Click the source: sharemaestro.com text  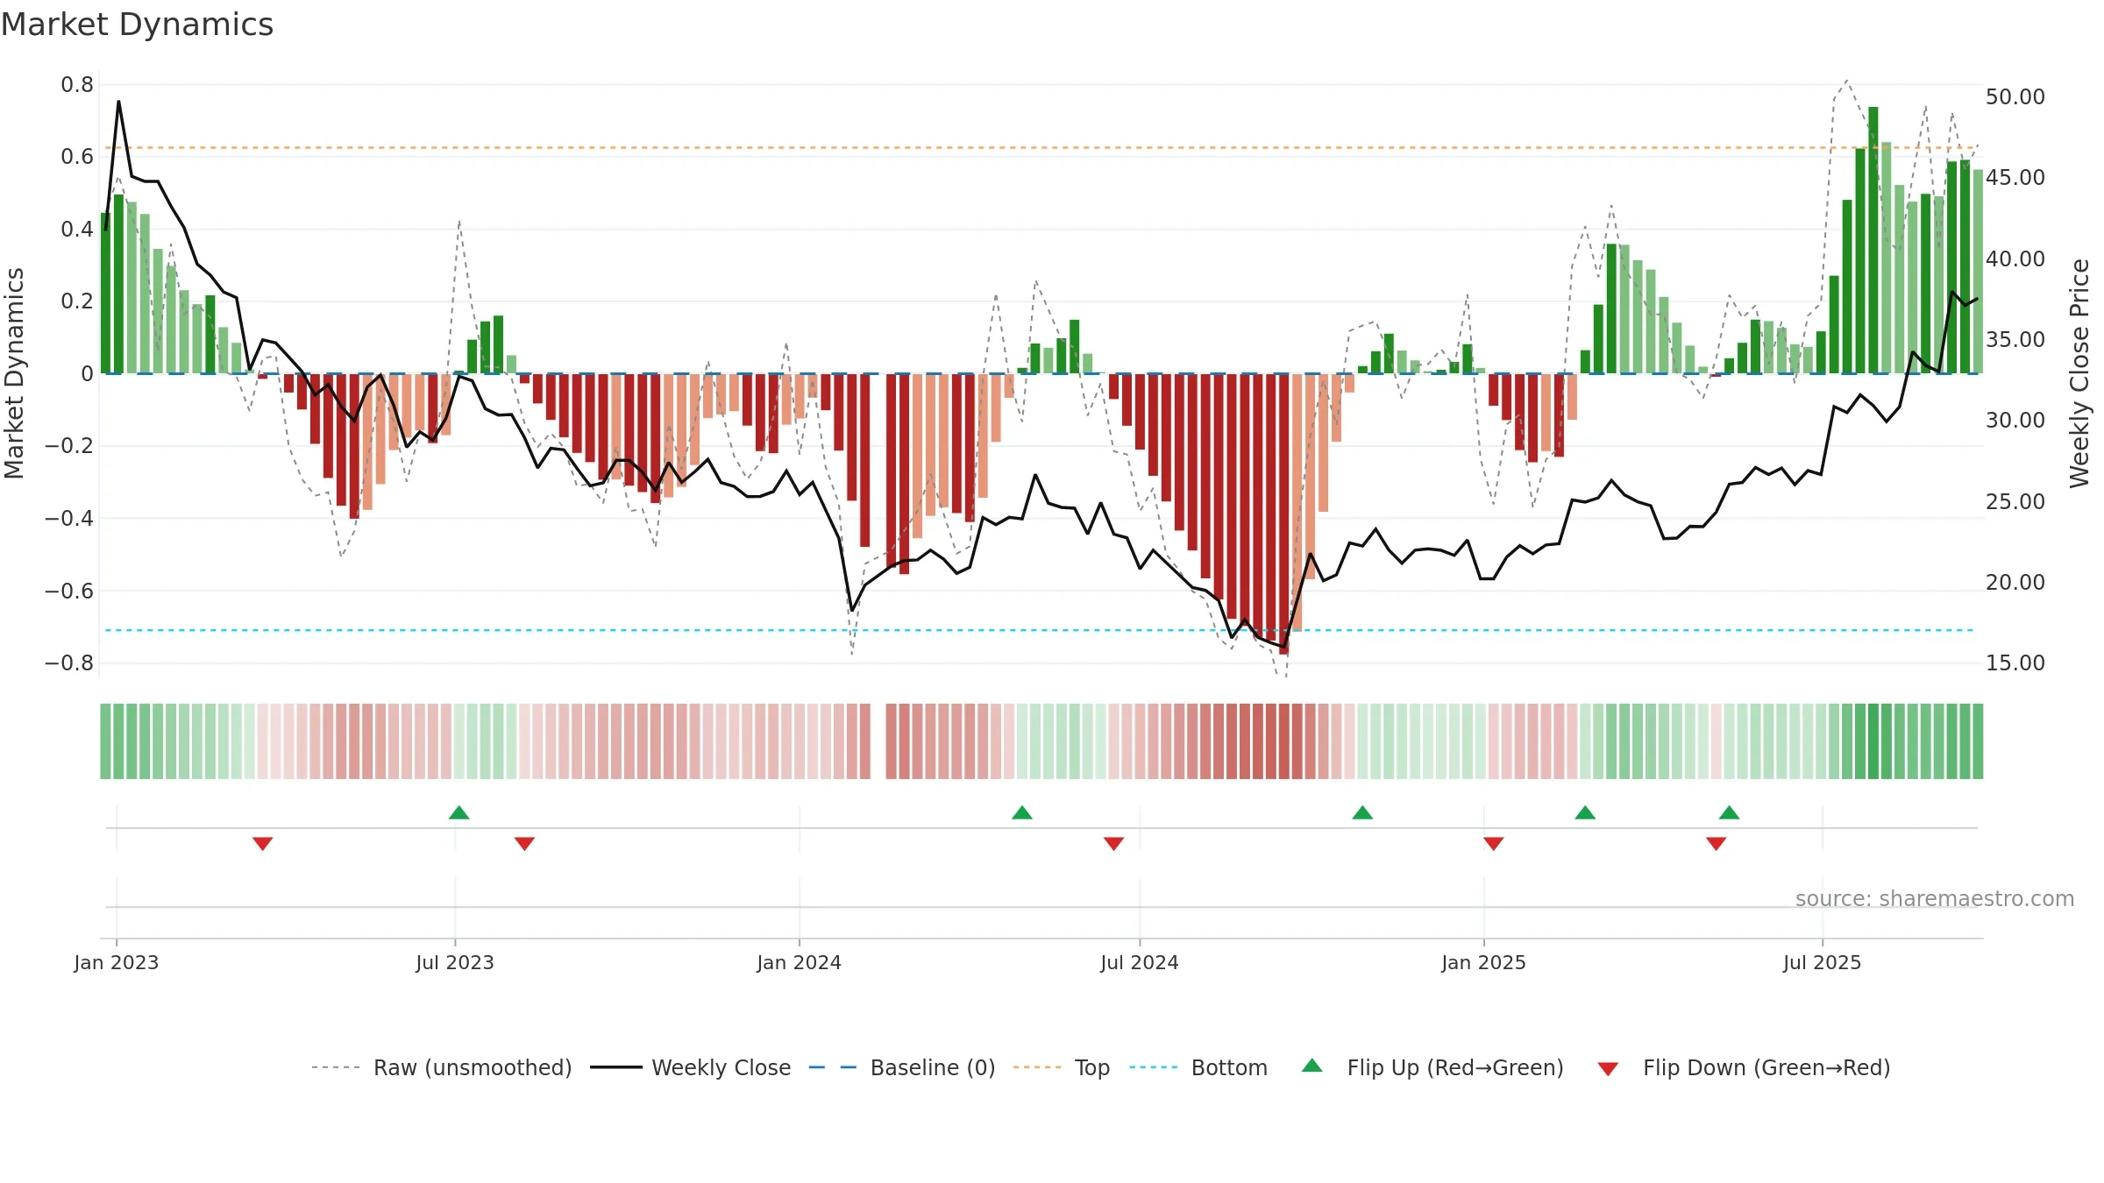coord(1935,899)
